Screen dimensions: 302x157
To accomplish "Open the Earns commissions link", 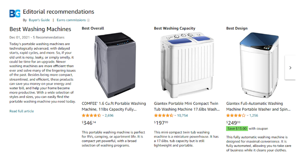I will point(71,20).
